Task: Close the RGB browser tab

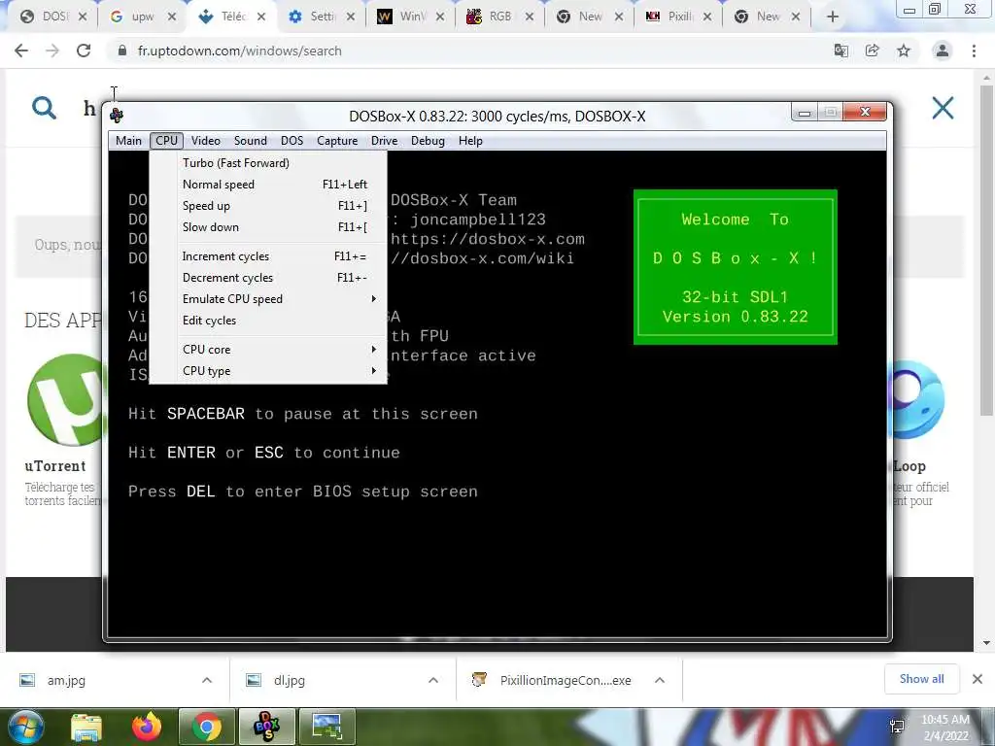Action: coord(530,17)
